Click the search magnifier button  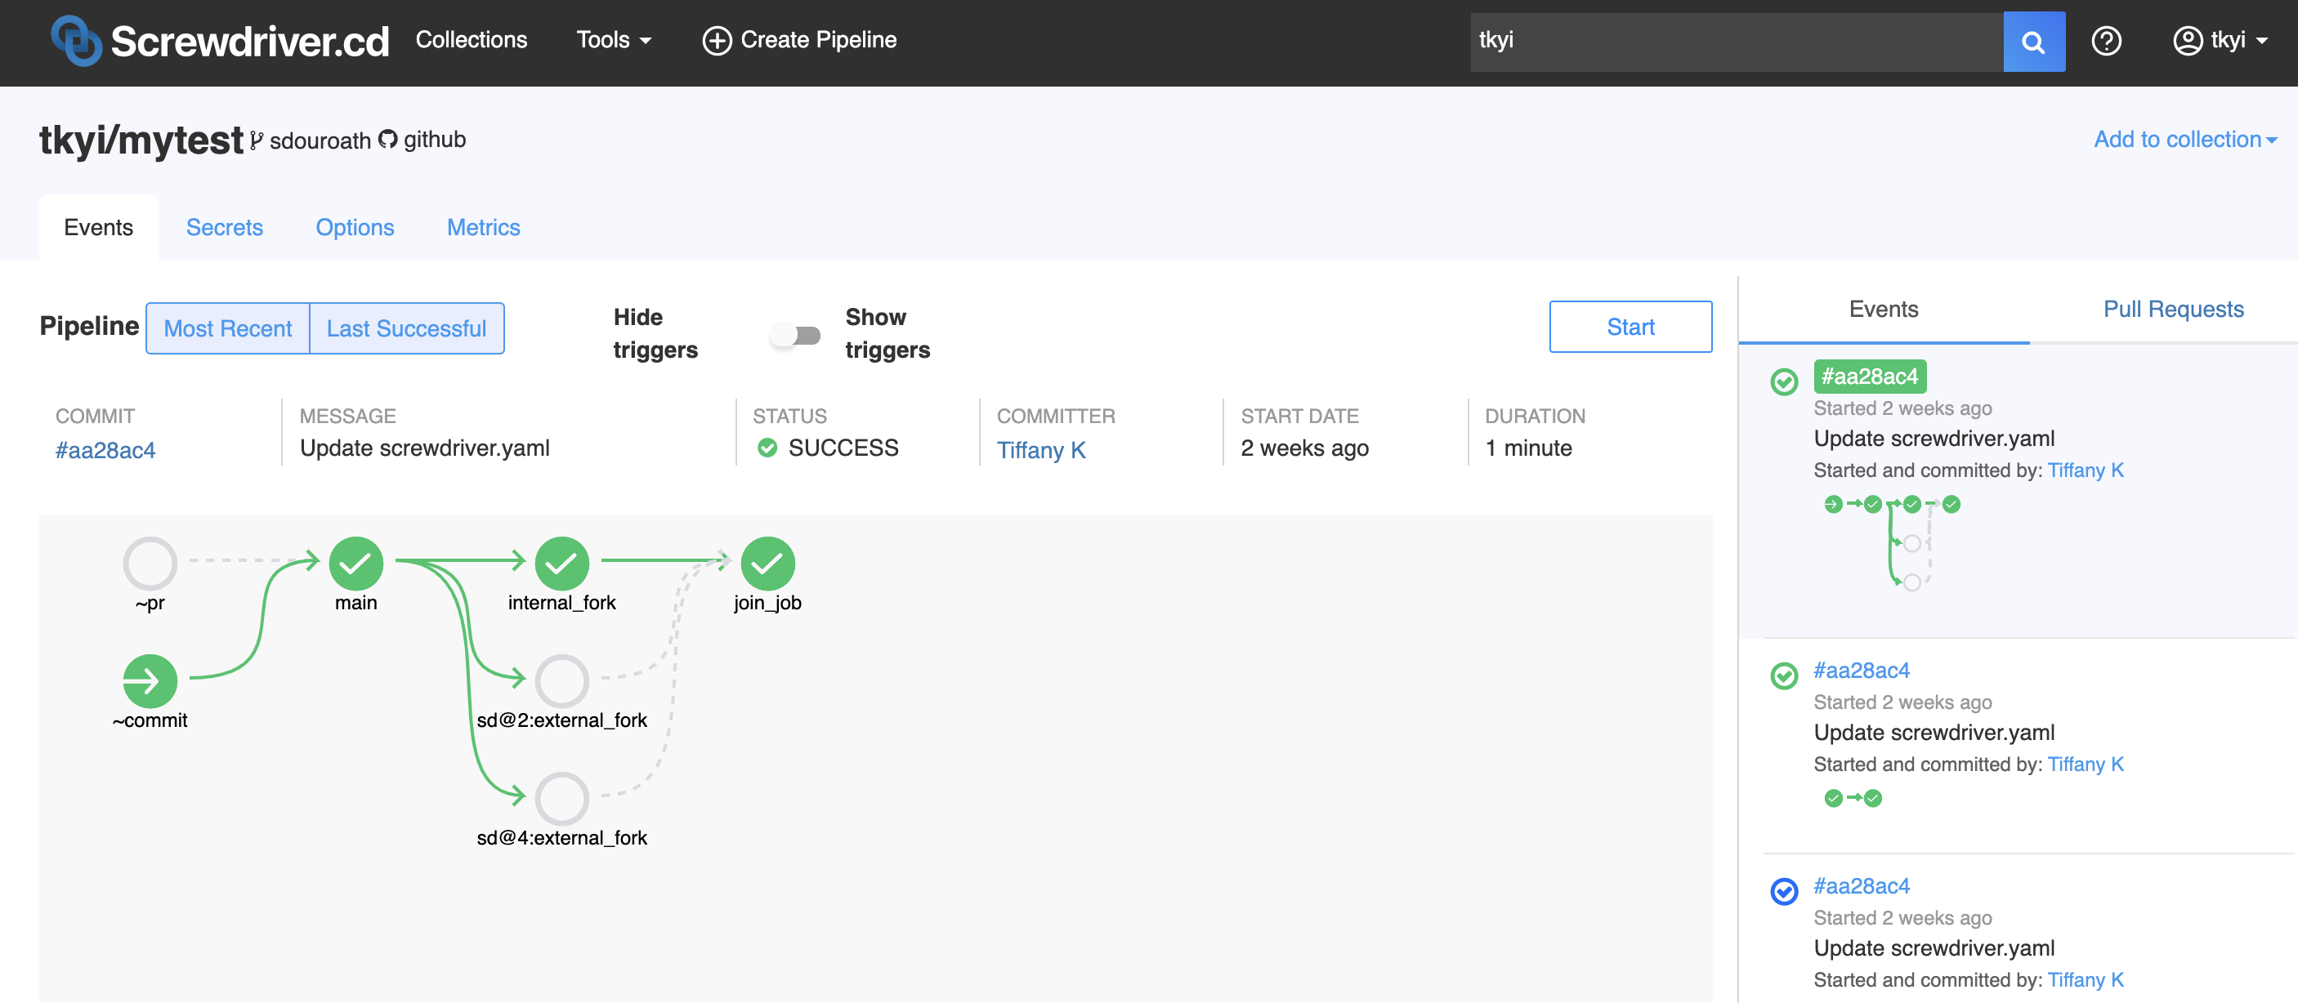(2033, 42)
